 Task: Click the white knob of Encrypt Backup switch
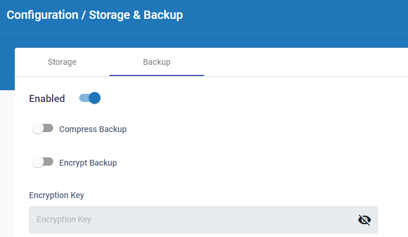(x=38, y=162)
